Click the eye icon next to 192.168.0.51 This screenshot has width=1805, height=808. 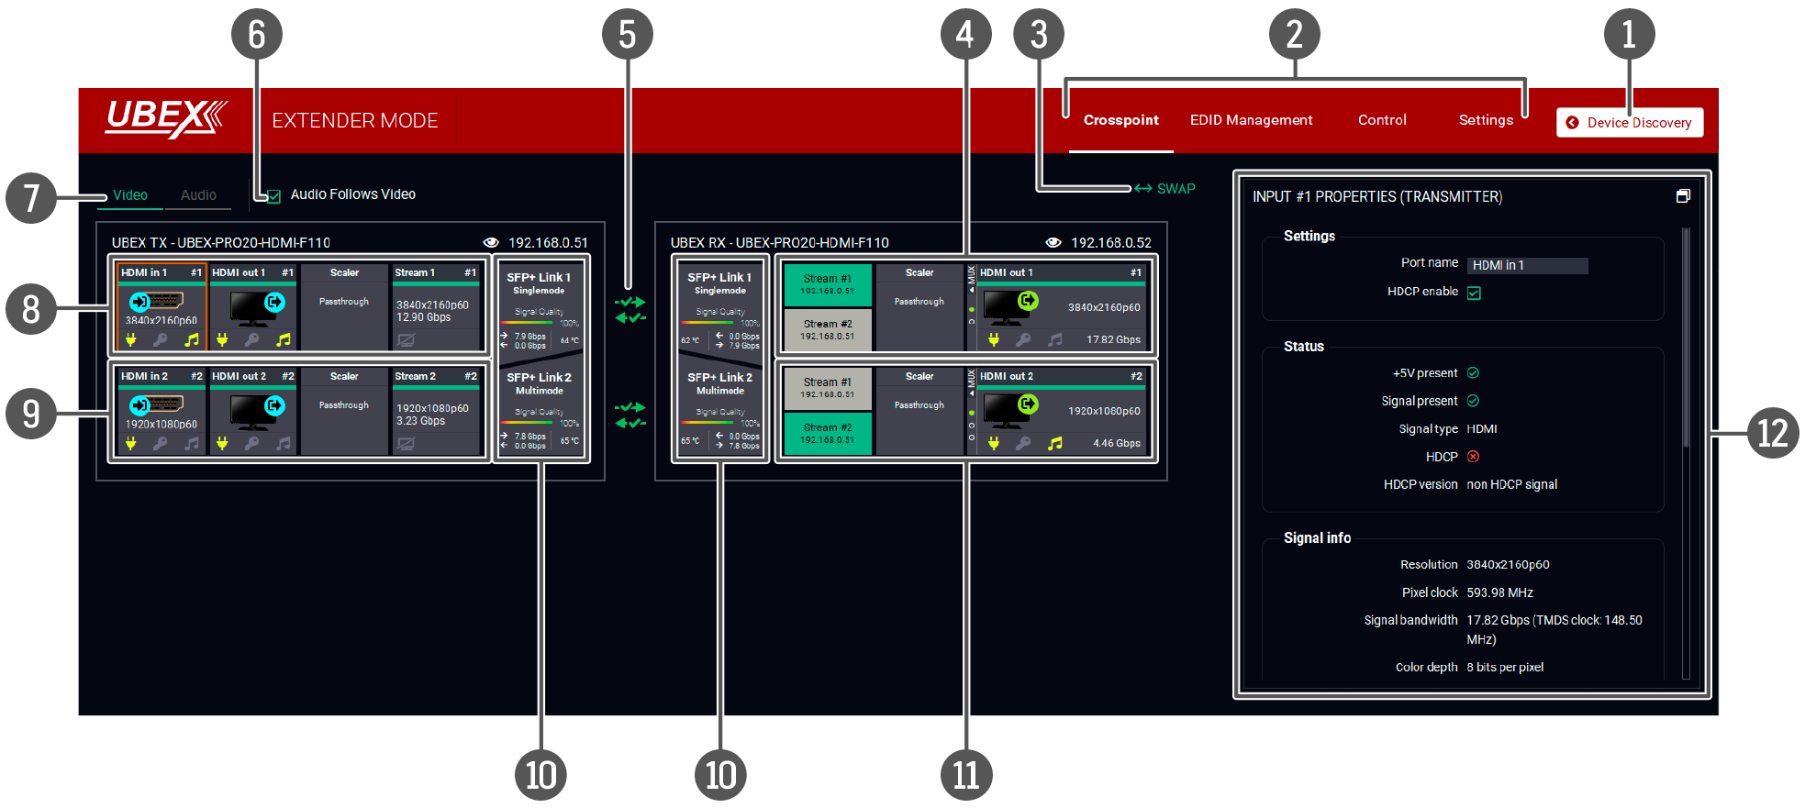click(x=491, y=242)
